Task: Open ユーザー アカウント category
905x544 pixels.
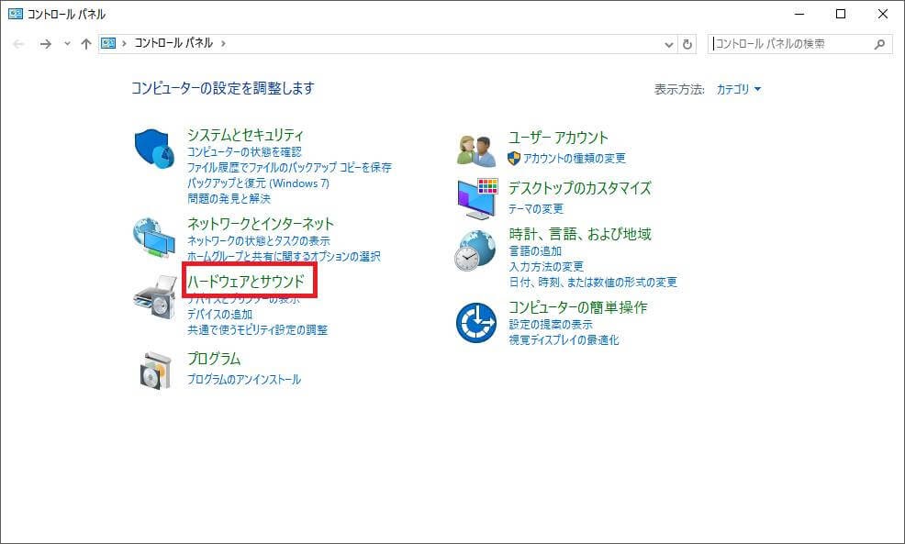Action: click(557, 138)
